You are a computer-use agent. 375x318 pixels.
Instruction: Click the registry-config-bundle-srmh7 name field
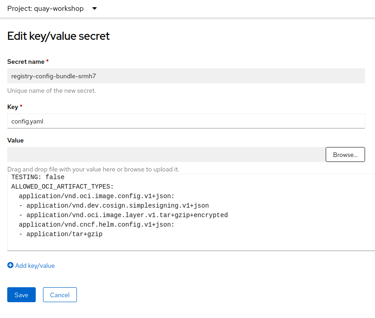coord(185,76)
